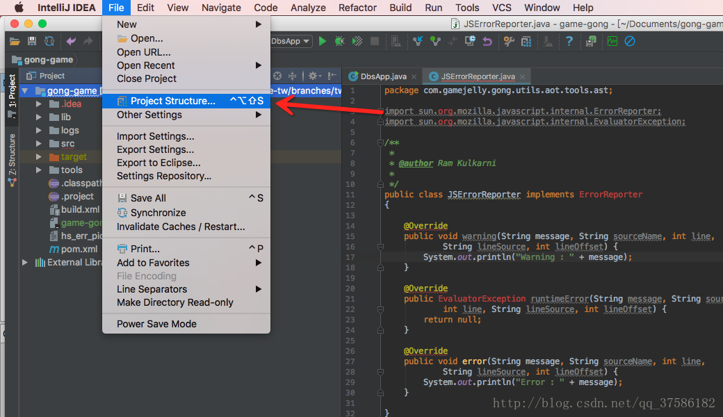
Task: Click the @author Javadoc tag
Action: tap(416, 163)
